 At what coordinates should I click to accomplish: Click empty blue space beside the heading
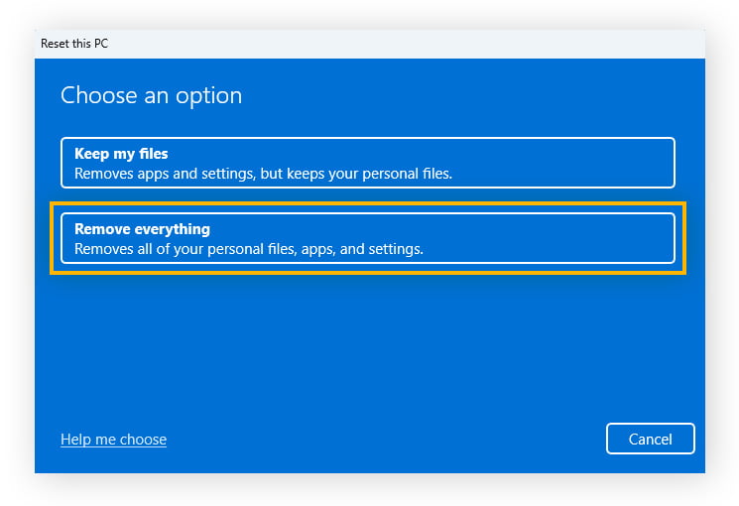(476, 95)
